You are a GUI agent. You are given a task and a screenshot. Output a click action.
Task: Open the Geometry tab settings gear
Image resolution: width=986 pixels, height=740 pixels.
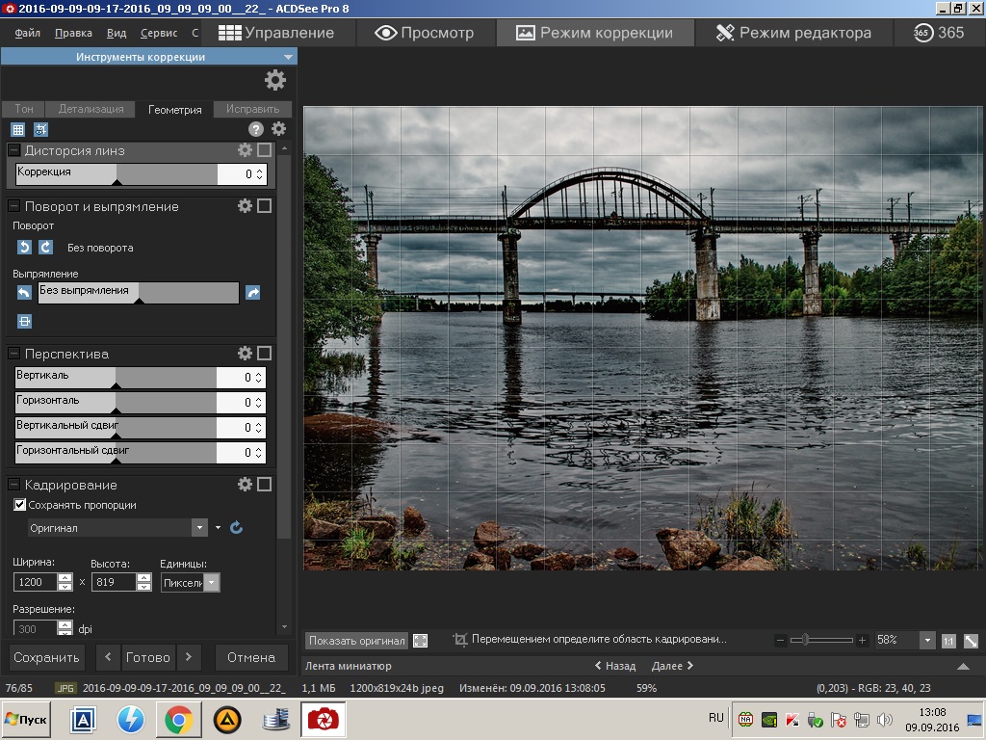(278, 129)
